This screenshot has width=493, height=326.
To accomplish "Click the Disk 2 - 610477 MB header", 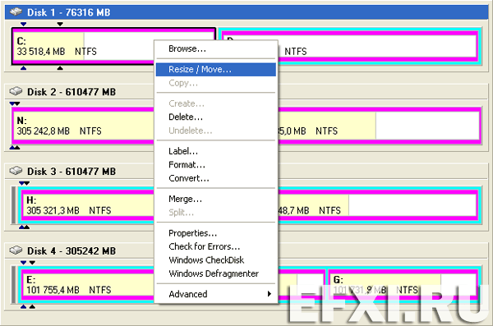I will 246,92.
